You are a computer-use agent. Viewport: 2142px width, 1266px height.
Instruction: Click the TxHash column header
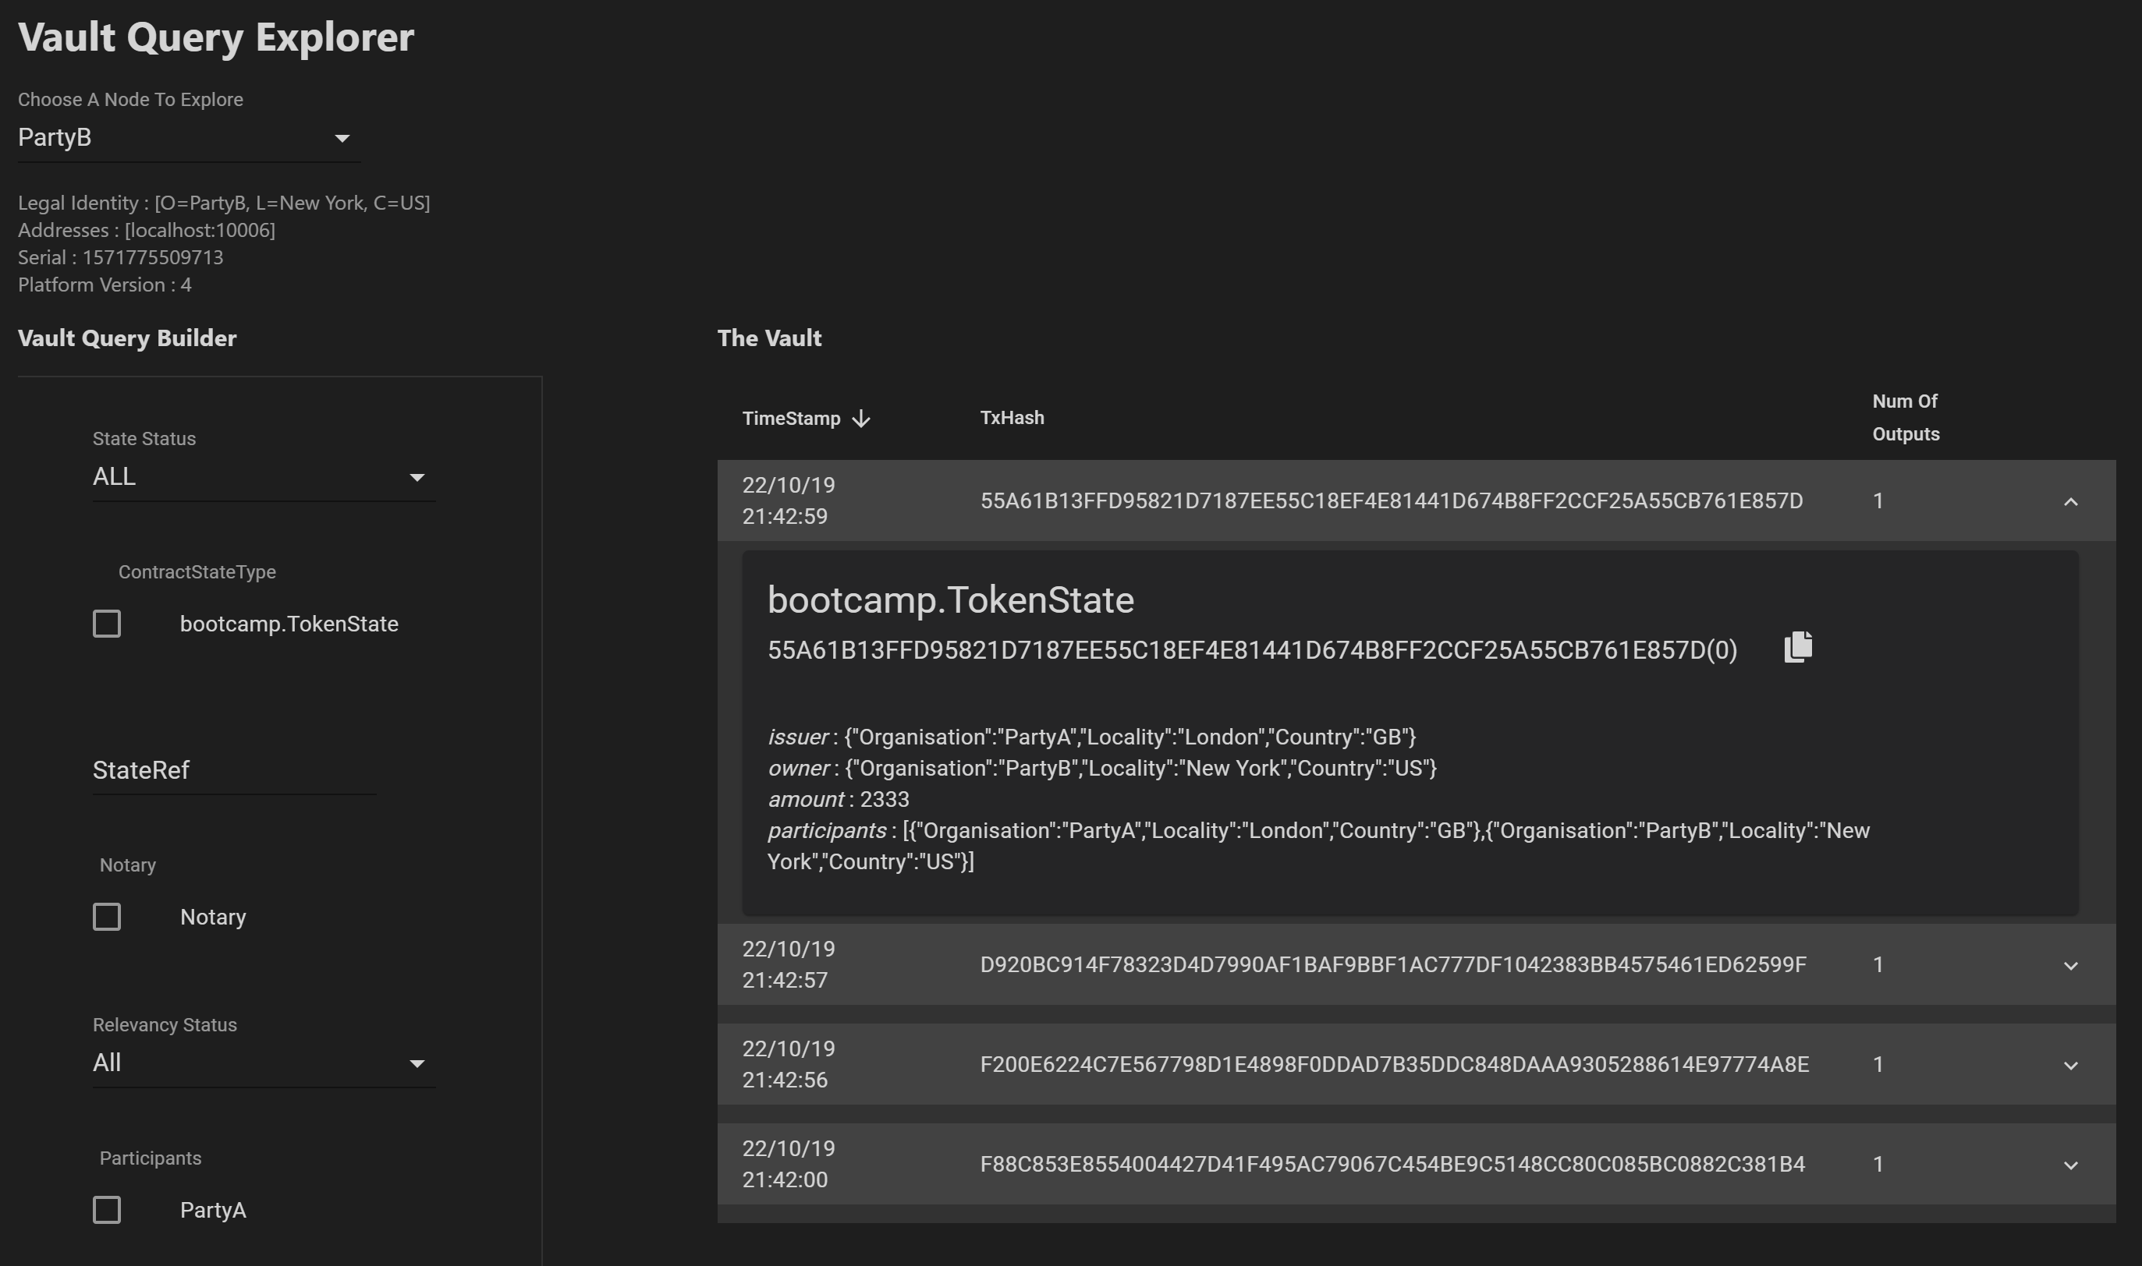point(1011,418)
